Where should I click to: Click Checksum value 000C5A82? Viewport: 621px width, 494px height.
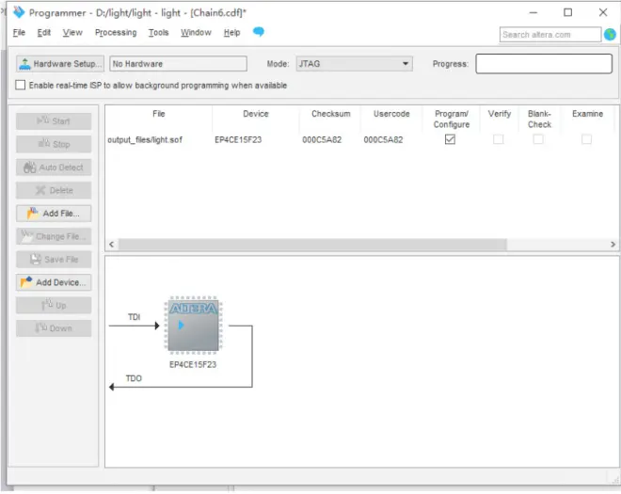(x=322, y=140)
